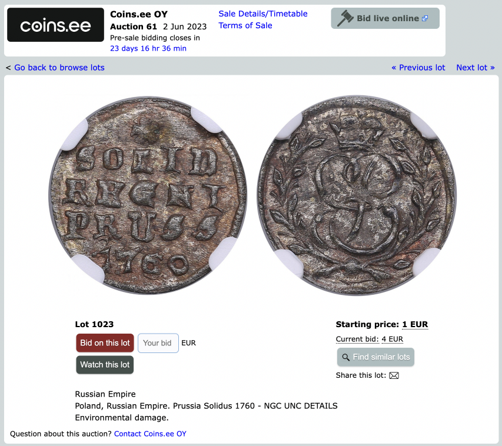Open the Terms of Sale link
Image resolution: width=502 pixels, height=446 pixels.
click(x=245, y=26)
